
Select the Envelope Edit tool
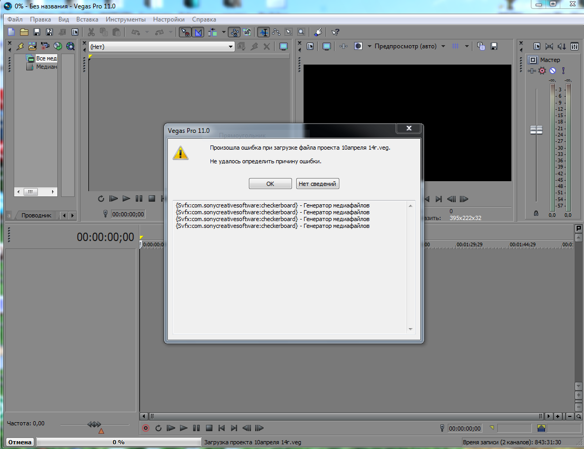pyautogui.click(x=276, y=33)
